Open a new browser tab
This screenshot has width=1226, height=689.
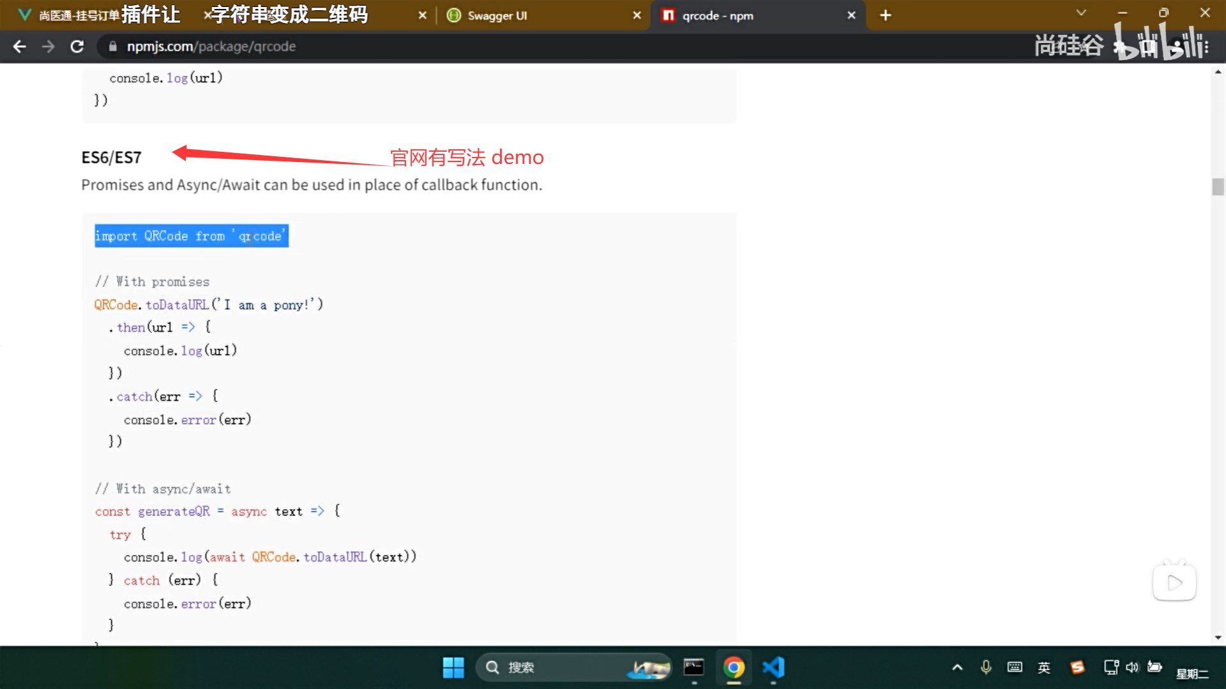(885, 15)
